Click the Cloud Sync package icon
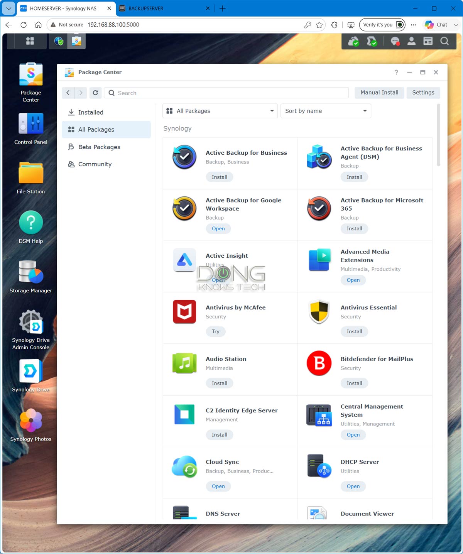 click(x=184, y=466)
